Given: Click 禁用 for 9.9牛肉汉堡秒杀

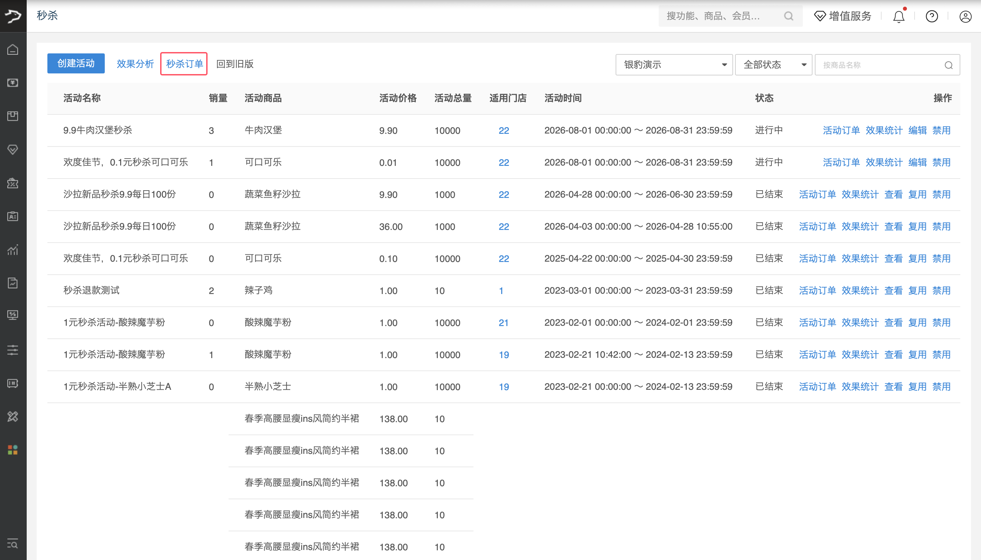Looking at the screenshot, I should [941, 130].
